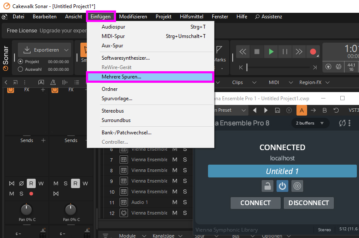Show the clip properties waveform icon

point(65,82)
